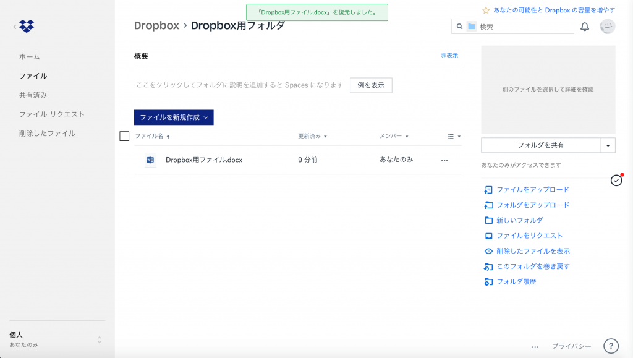
Task: Open the account avatar menu
Action: coord(608,27)
